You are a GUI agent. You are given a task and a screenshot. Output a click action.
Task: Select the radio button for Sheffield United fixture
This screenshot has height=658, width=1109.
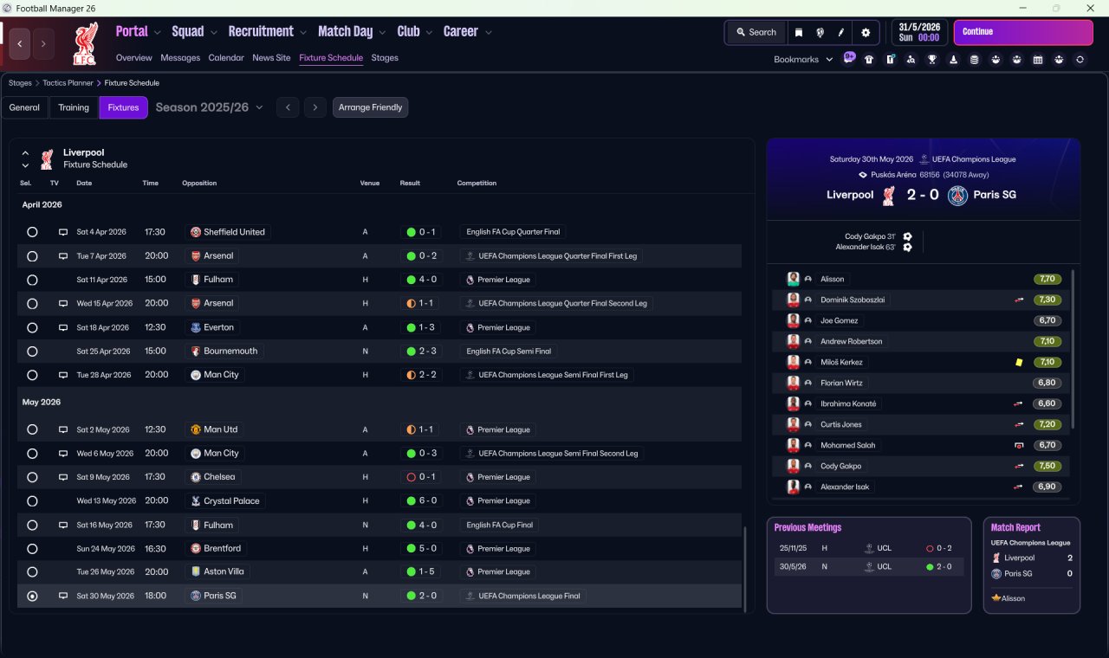click(x=32, y=232)
